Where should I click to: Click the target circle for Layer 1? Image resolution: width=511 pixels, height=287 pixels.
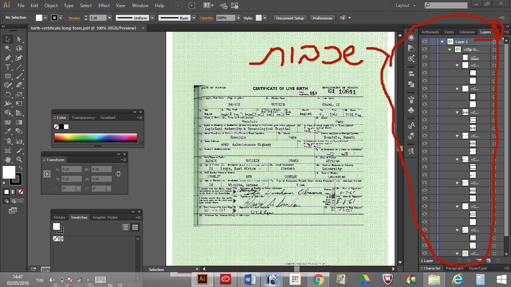[494, 42]
